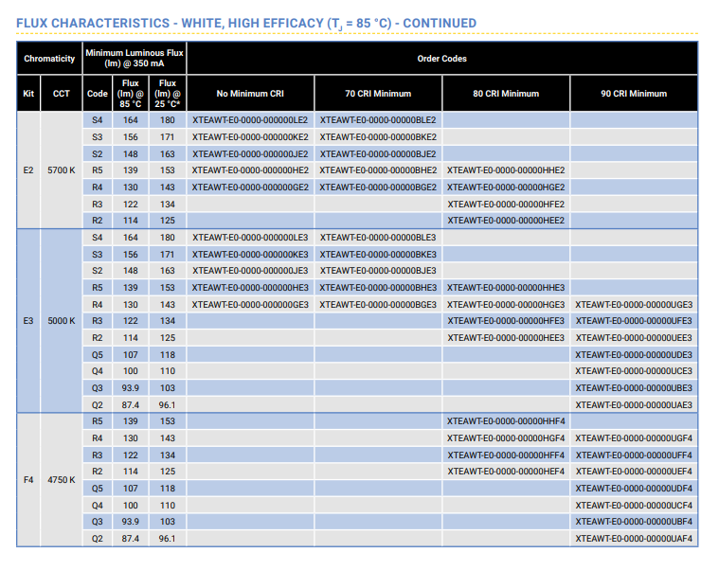The width and height of the screenshot is (719, 571).
Task: Click order code XTEAWT-E0-0000-00000UBE3
Action: point(634,388)
